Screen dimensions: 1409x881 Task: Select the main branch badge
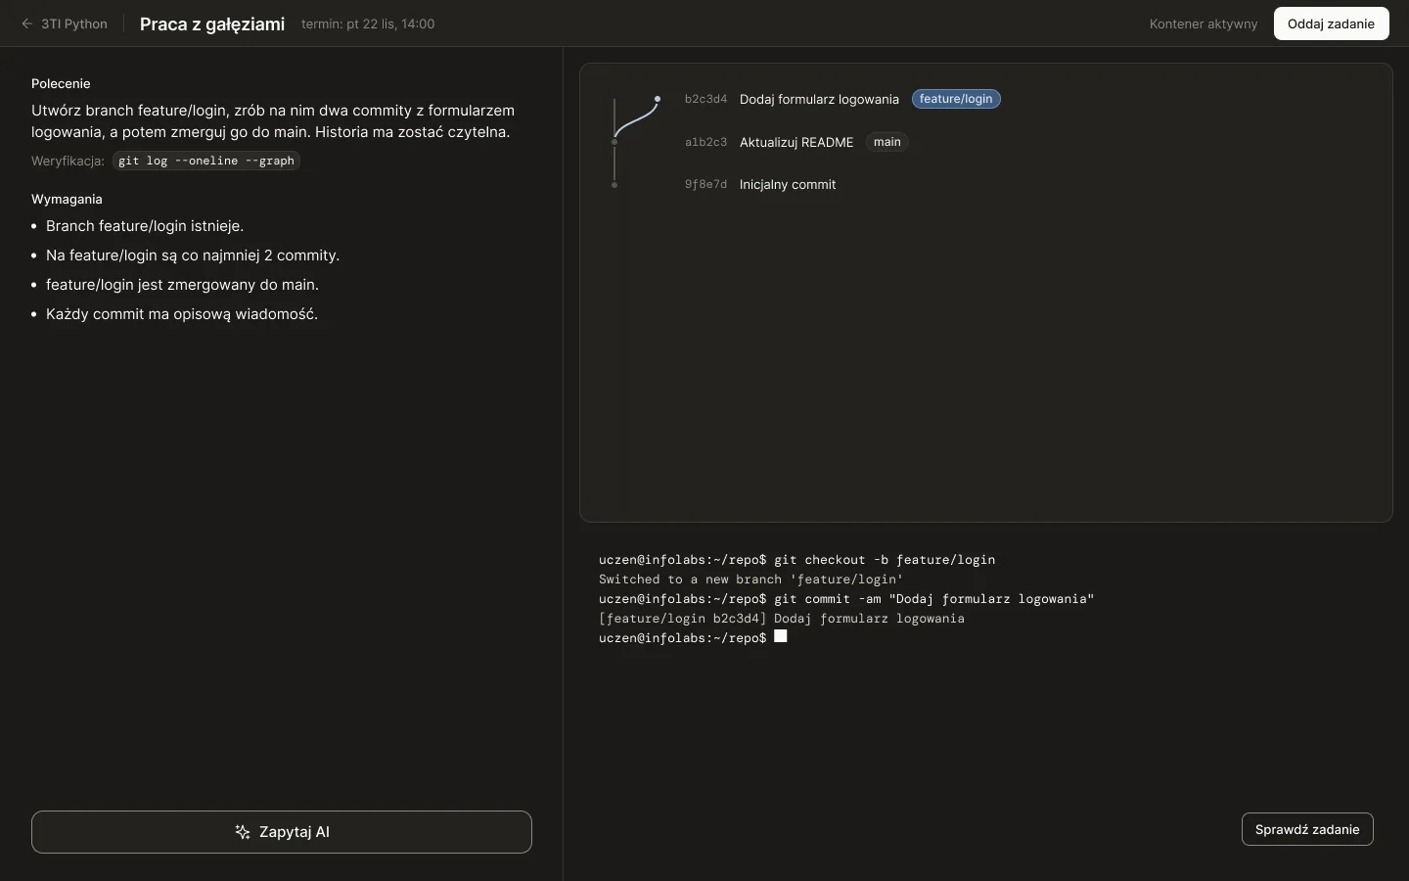887,142
